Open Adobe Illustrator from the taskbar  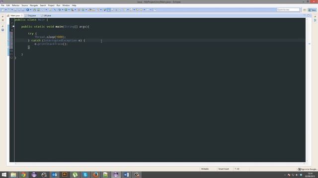[x=65, y=175]
